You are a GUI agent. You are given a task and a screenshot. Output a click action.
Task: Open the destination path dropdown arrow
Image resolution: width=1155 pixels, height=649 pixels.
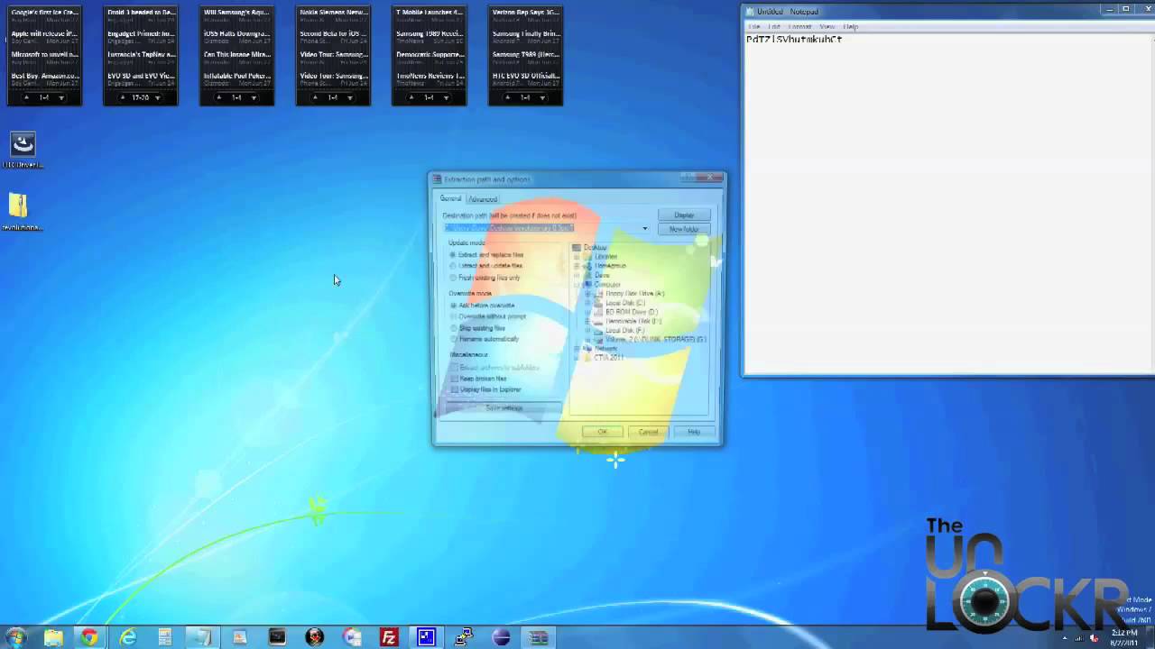point(644,229)
